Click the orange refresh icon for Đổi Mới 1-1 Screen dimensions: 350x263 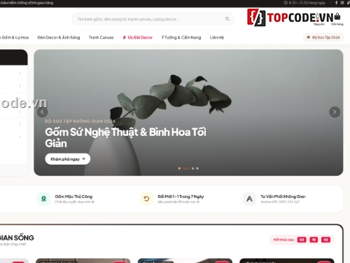click(146, 199)
